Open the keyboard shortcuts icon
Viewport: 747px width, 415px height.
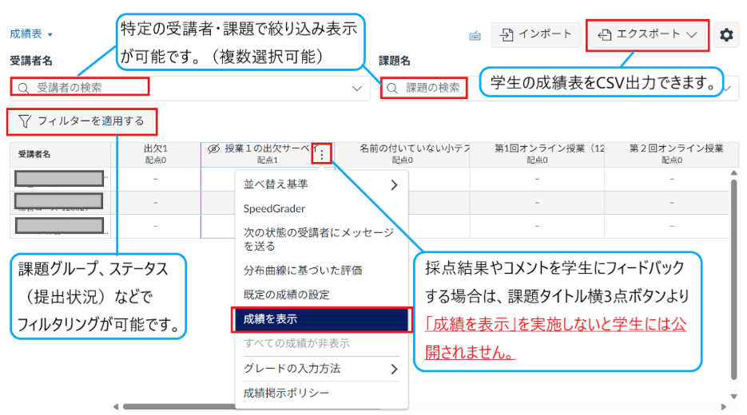pos(475,35)
